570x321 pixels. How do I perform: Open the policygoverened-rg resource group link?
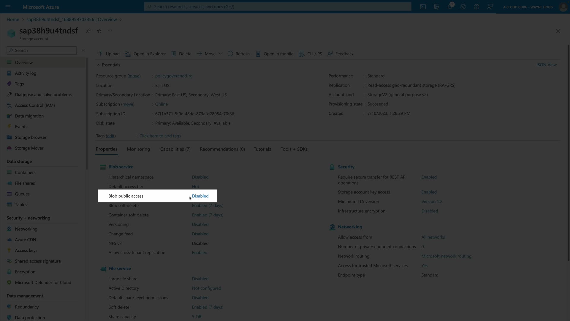174,76
